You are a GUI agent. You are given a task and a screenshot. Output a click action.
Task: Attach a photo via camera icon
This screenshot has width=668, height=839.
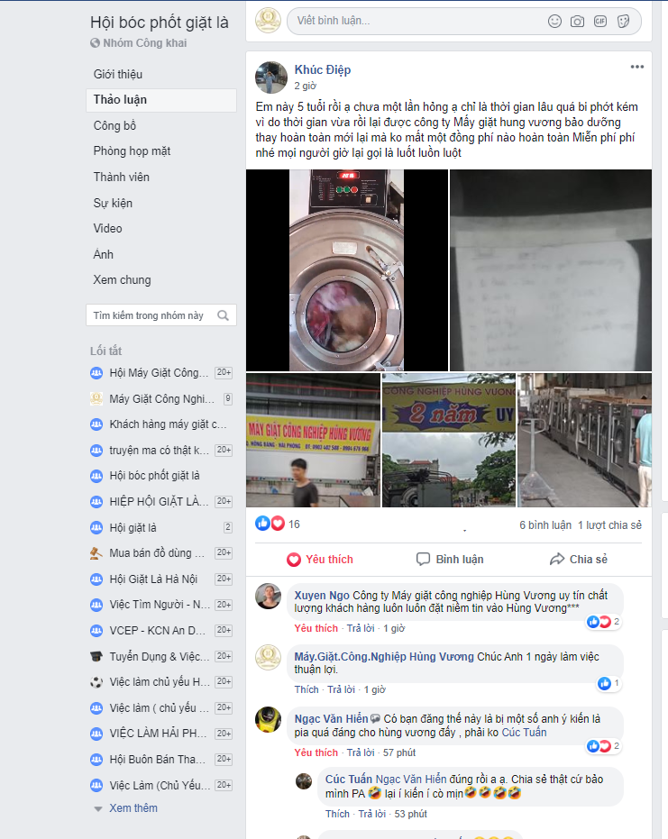[577, 22]
